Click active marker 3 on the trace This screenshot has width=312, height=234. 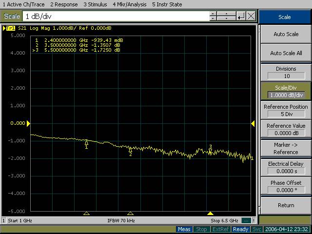210,151
